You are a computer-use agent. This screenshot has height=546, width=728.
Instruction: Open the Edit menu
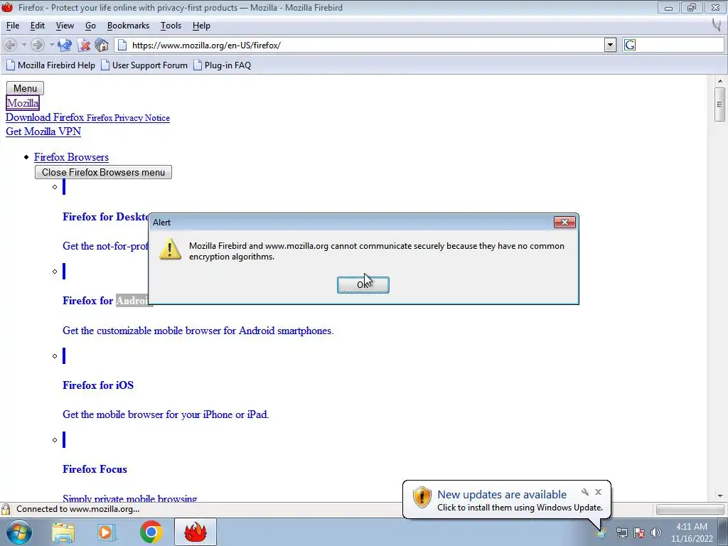click(x=38, y=26)
